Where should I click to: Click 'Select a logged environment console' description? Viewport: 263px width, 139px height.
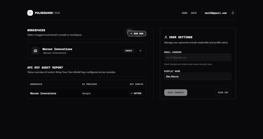tap(55, 35)
